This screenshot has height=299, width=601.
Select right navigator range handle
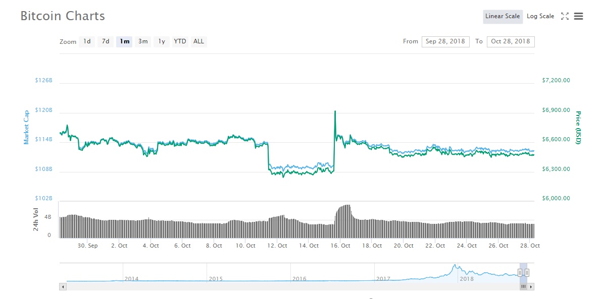(527, 273)
